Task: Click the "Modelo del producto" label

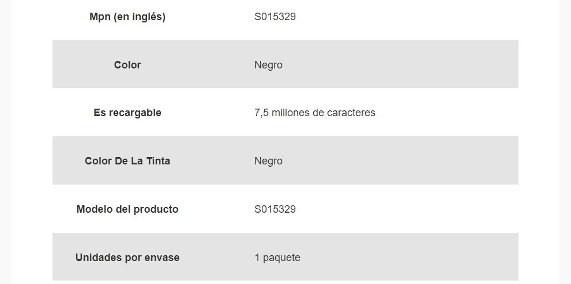Action: [127, 209]
